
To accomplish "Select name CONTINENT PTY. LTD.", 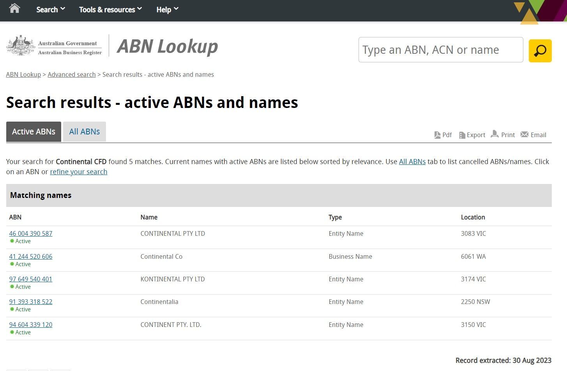I will tap(171, 325).
